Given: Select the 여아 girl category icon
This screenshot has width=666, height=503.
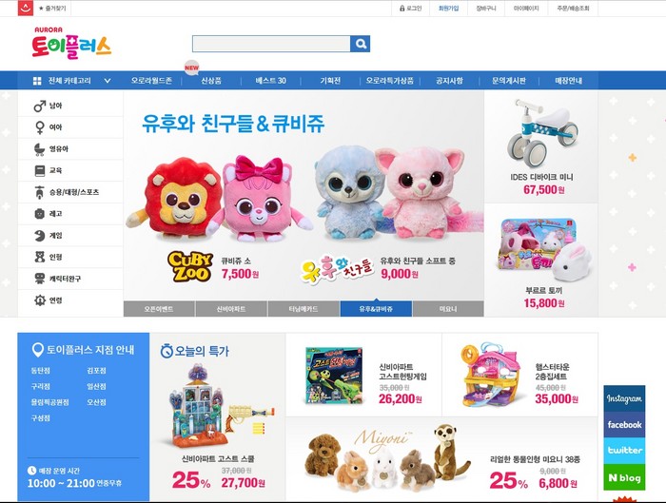Looking at the screenshot, I should [40, 127].
